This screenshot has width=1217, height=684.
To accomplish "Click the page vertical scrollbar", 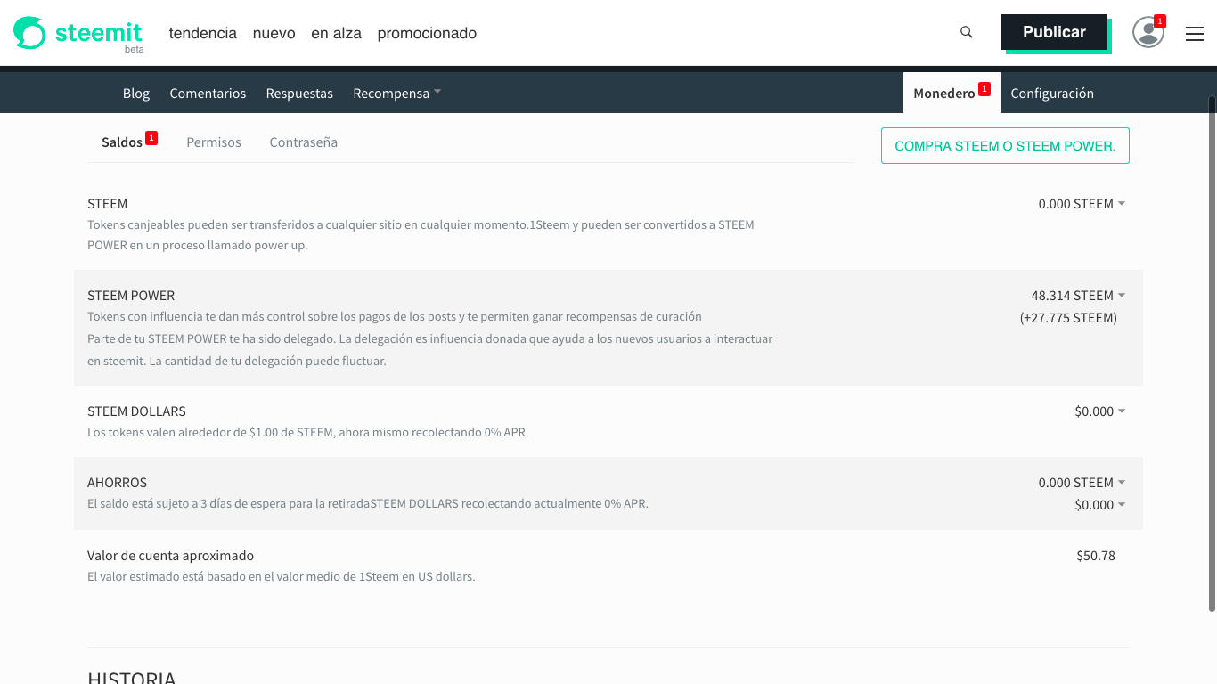I will [1212, 354].
